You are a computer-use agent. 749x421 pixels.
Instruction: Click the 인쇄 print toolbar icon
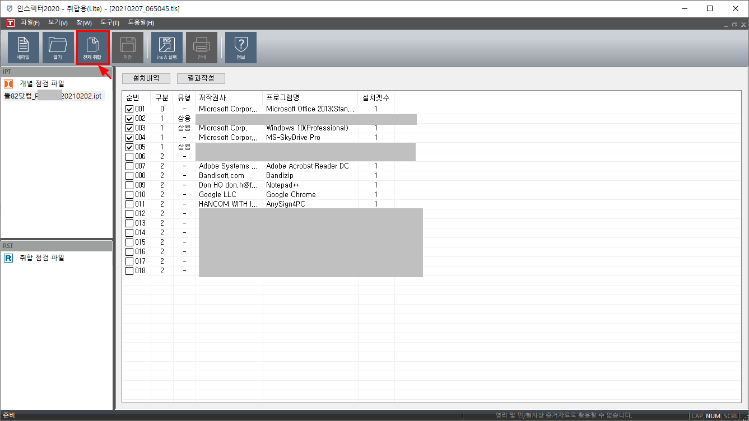click(x=202, y=48)
